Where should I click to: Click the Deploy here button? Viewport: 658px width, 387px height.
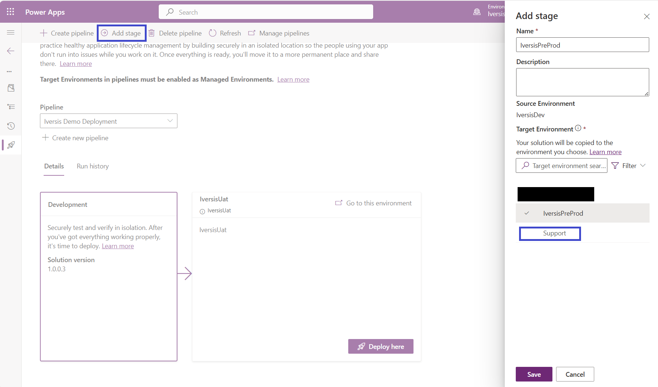pos(381,346)
